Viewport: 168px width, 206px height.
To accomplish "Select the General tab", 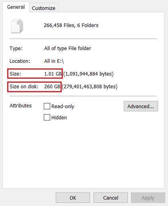I will coord(16,7).
